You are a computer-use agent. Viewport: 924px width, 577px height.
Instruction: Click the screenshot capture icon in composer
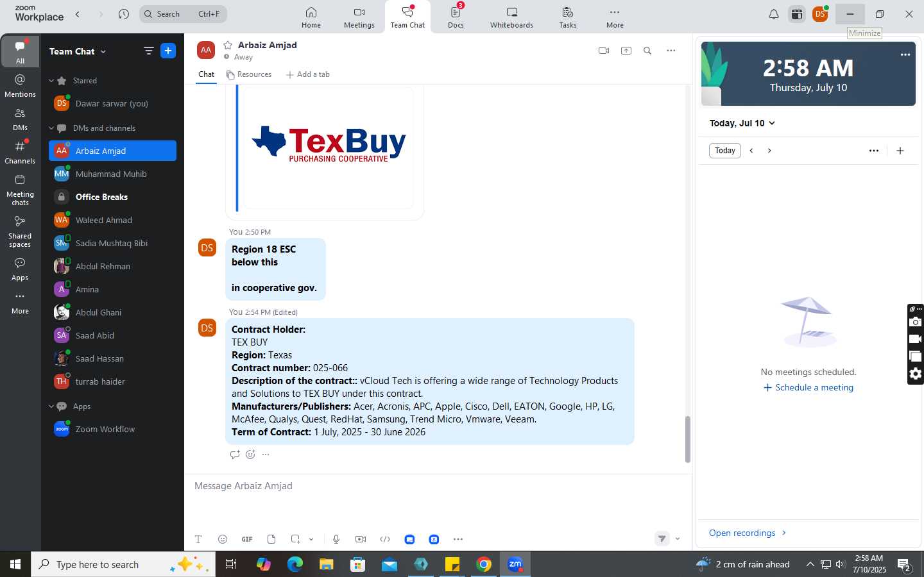coord(295,539)
